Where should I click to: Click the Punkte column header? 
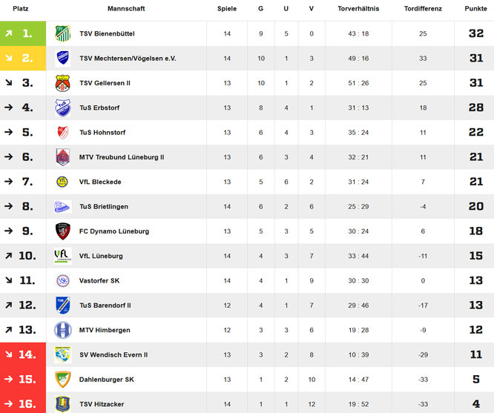pos(475,8)
